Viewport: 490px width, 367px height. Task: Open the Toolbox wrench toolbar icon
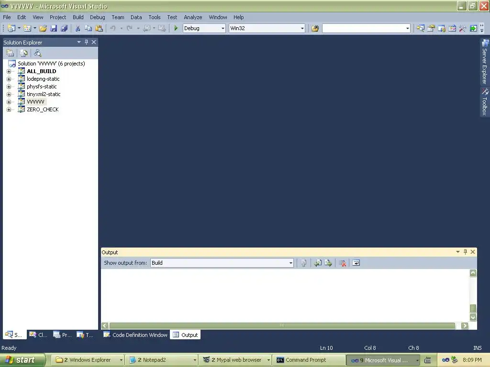[463, 28]
